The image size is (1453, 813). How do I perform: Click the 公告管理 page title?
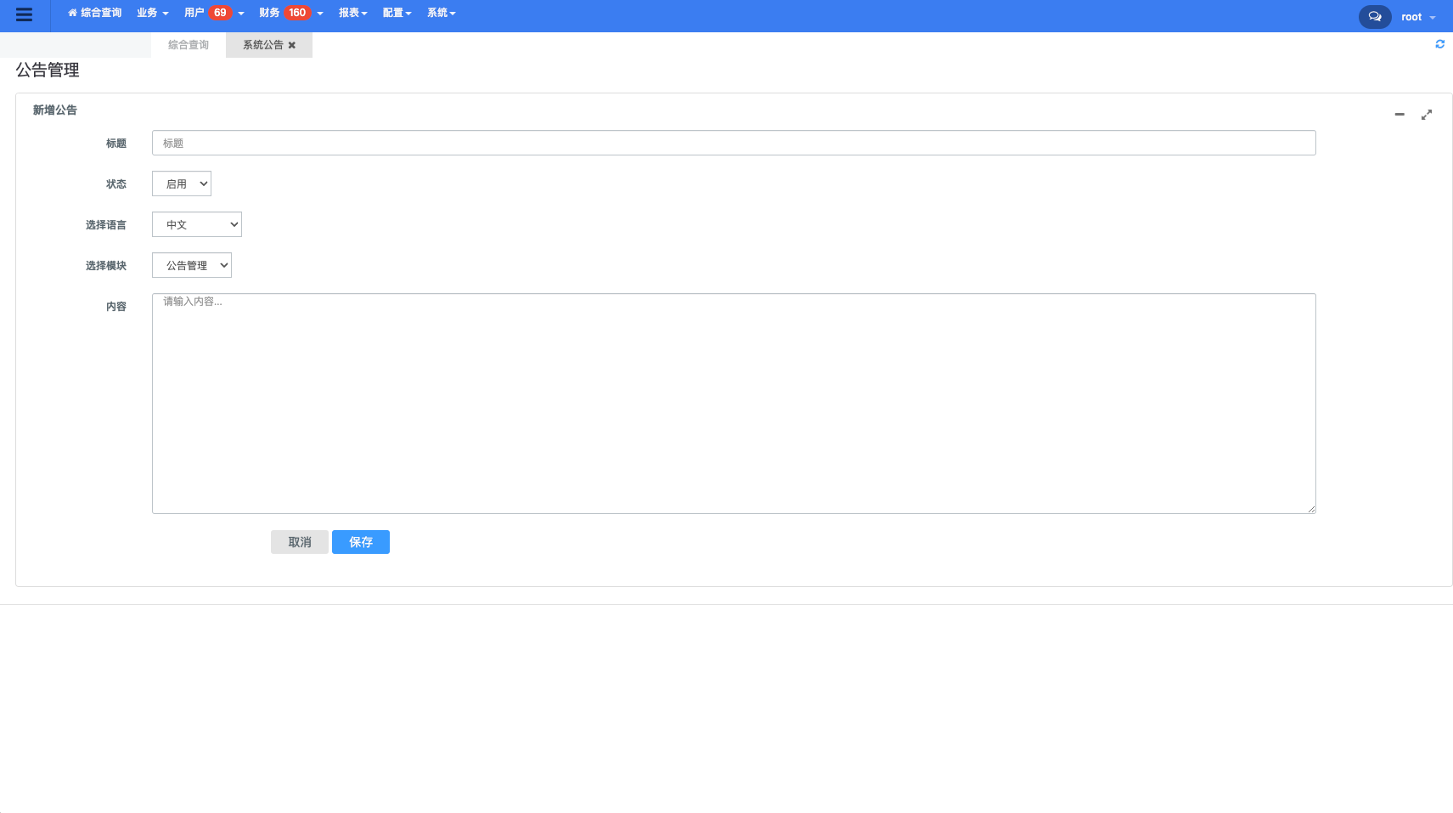coord(48,70)
